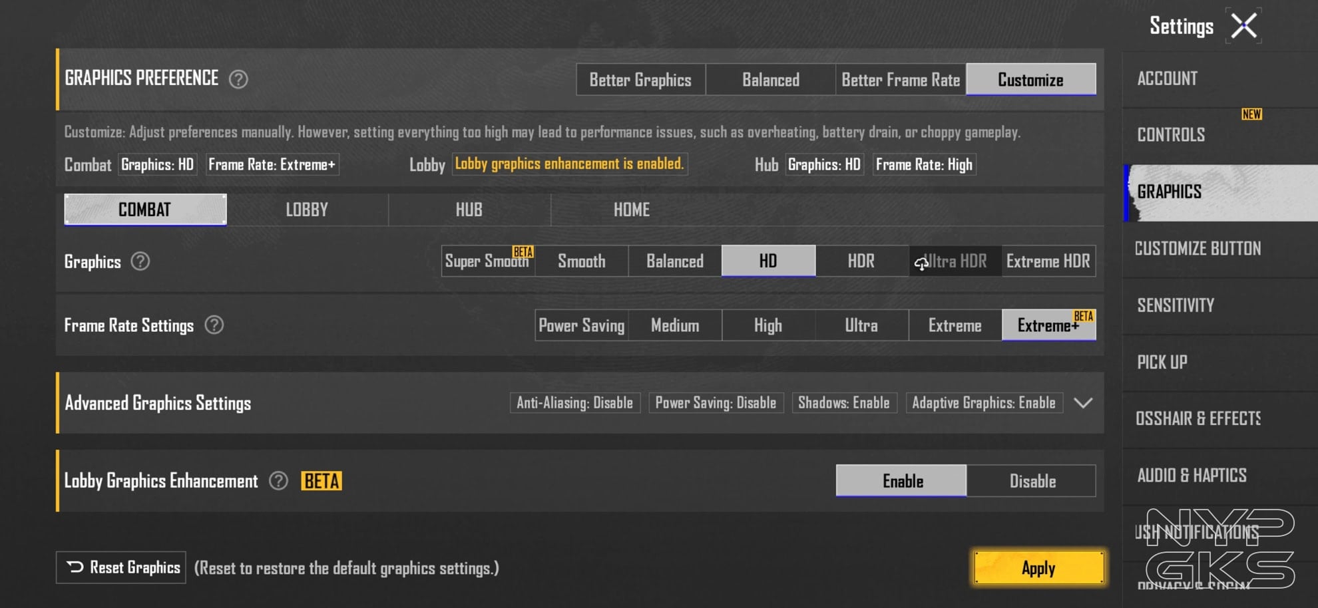Click the Combat Frame Rate: Extreme+ summary tag
The height and width of the screenshot is (608, 1318).
tap(272, 165)
